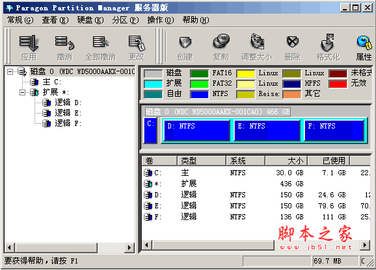Click the cyan 扩展 legend color swatch
The height and width of the screenshot is (270, 376).
pos(153,84)
